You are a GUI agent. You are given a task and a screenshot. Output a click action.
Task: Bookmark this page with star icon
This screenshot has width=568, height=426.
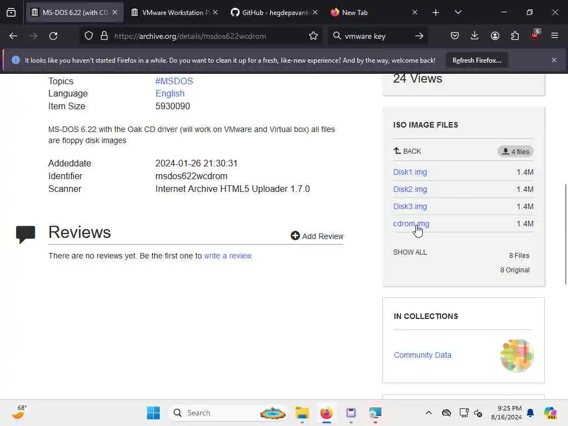pyautogui.click(x=313, y=36)
